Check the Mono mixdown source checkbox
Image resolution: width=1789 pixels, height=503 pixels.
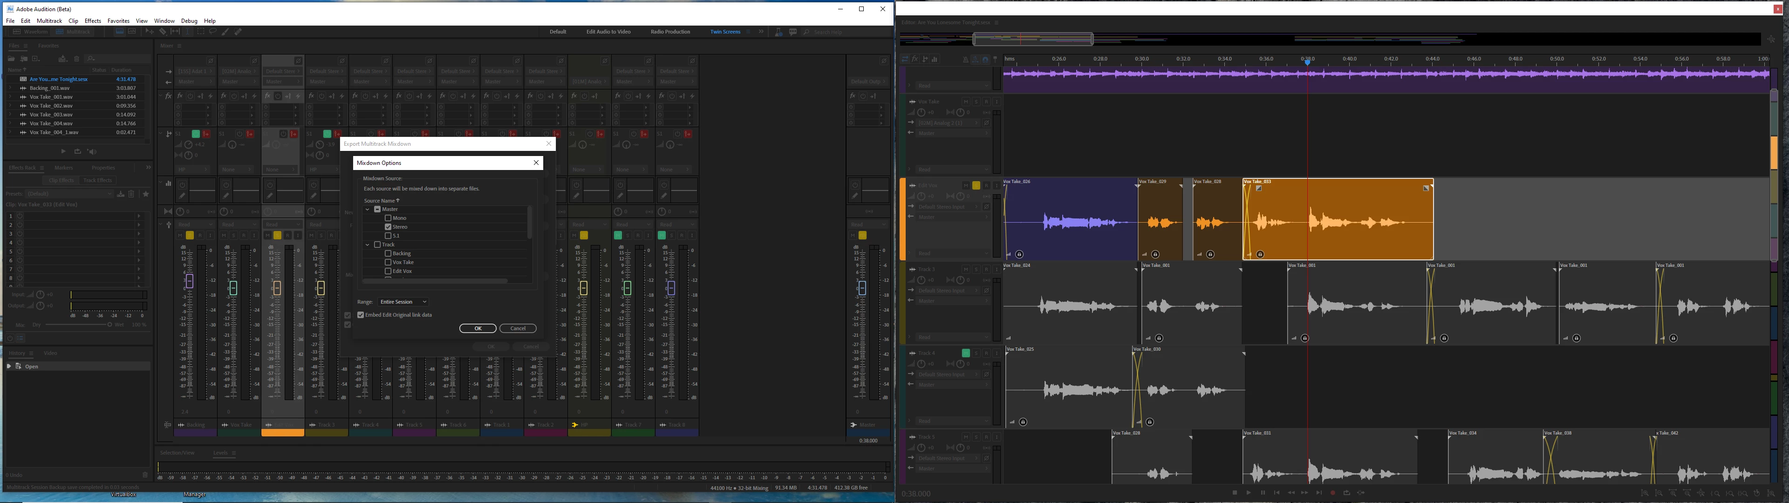(x=388, y=218)
